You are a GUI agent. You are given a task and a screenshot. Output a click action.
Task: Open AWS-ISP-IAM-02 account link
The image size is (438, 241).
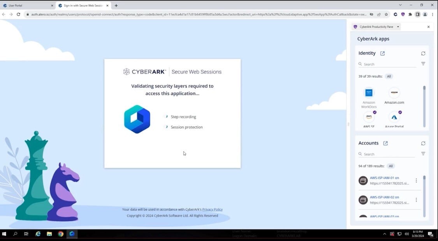[384, 197]
